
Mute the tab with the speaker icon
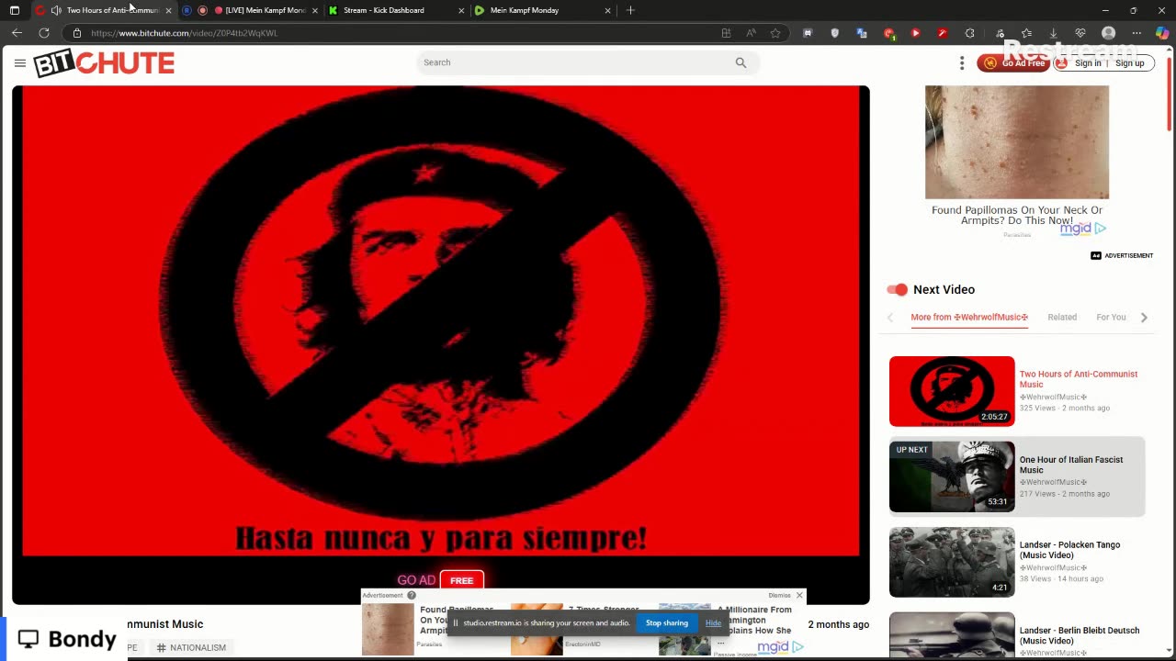click(56, 10)
